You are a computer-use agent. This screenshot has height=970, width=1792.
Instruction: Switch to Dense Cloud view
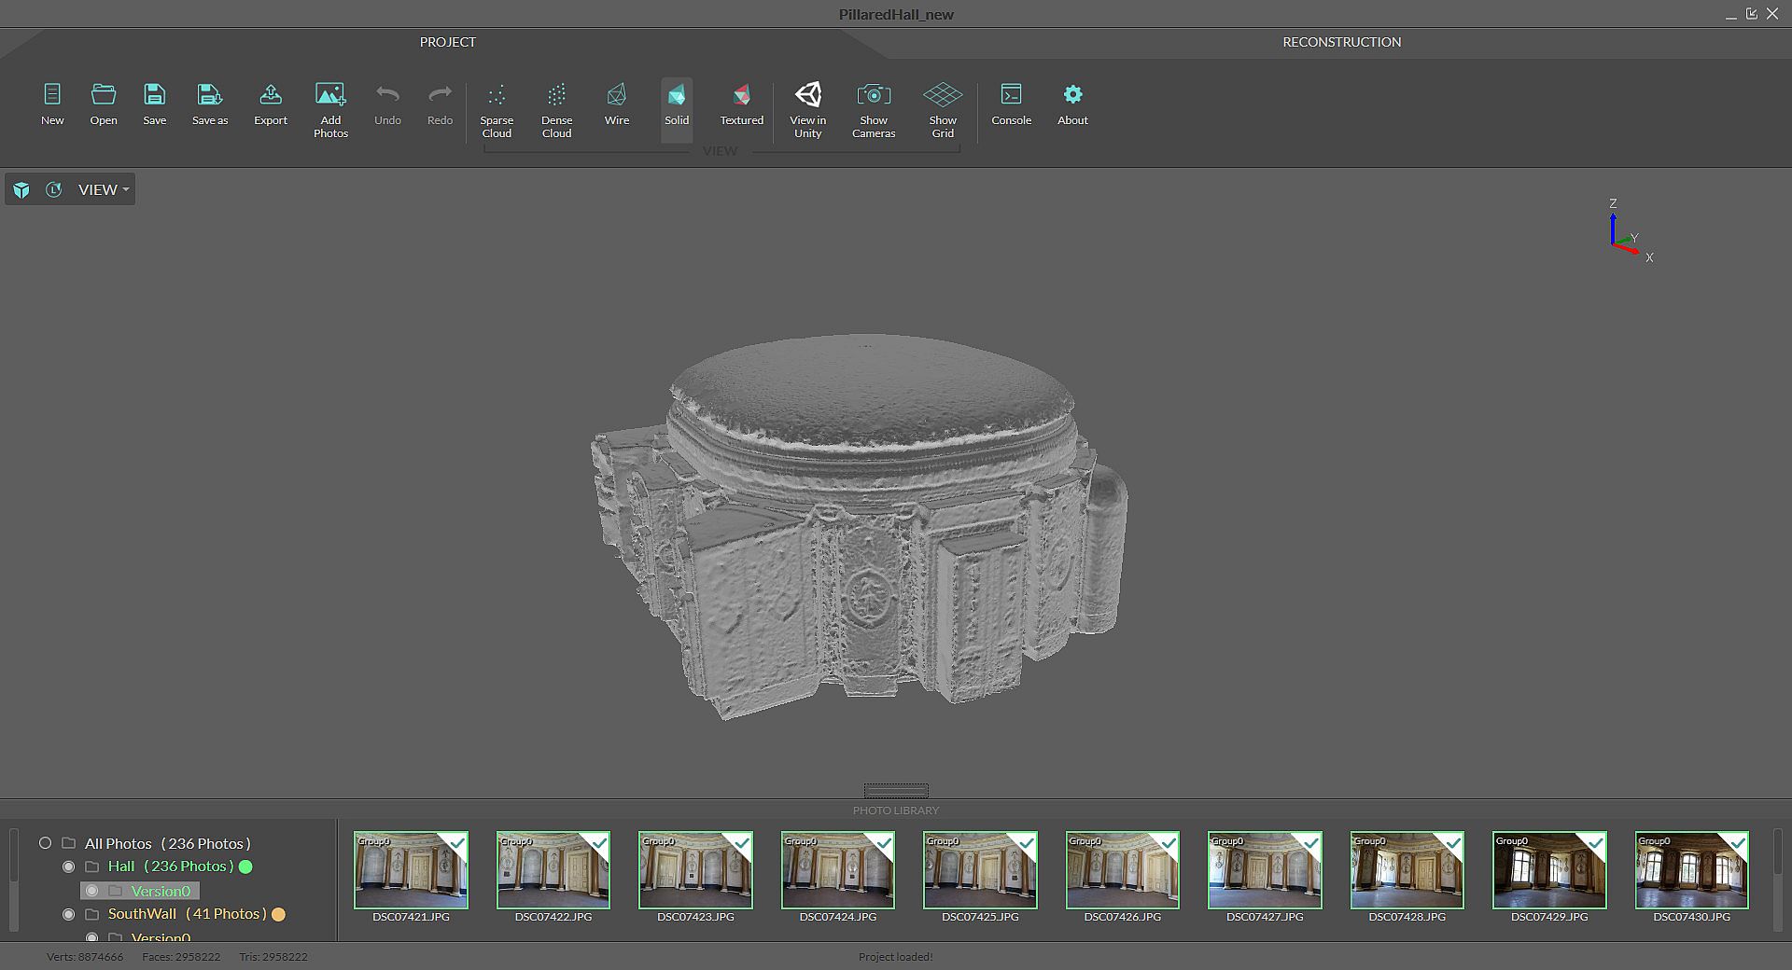tap(556, 96)
